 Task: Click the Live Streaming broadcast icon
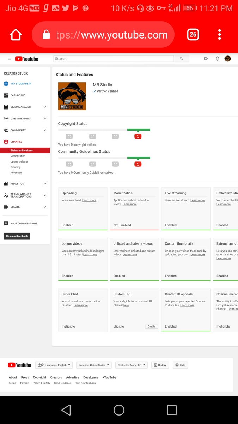[6, 119]
